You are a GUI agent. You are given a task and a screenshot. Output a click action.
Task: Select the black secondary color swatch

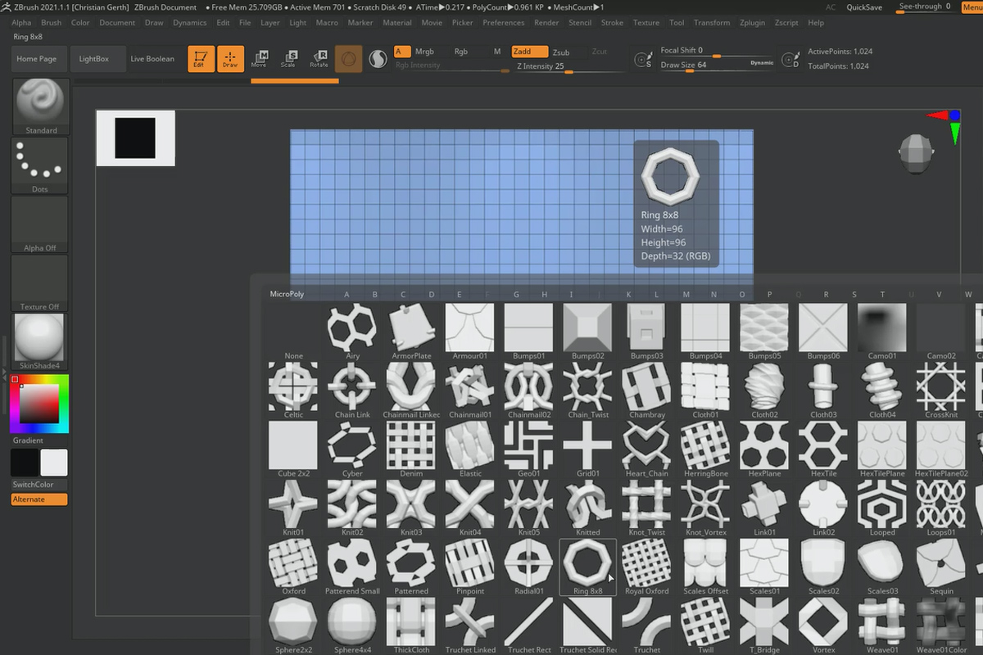[x=25, y=463]
